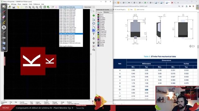This screenshot has height=111, width=199.
Task: Choose grid 1,2700 mm (50,00 mils)
Action: (71, 11)
